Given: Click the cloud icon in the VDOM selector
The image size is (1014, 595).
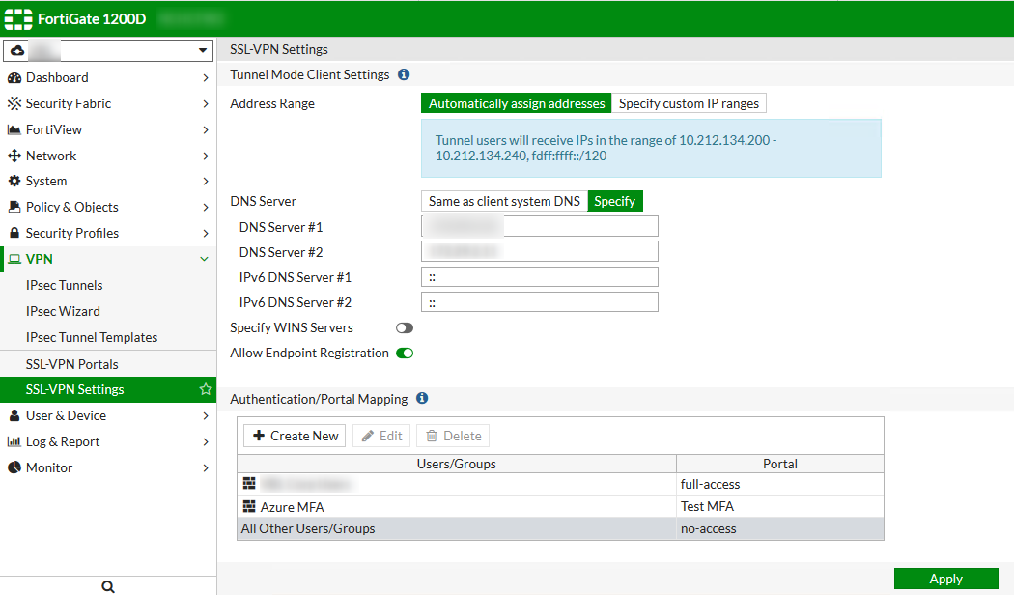Looking at the screenshot, I should (x=17, y=50).
